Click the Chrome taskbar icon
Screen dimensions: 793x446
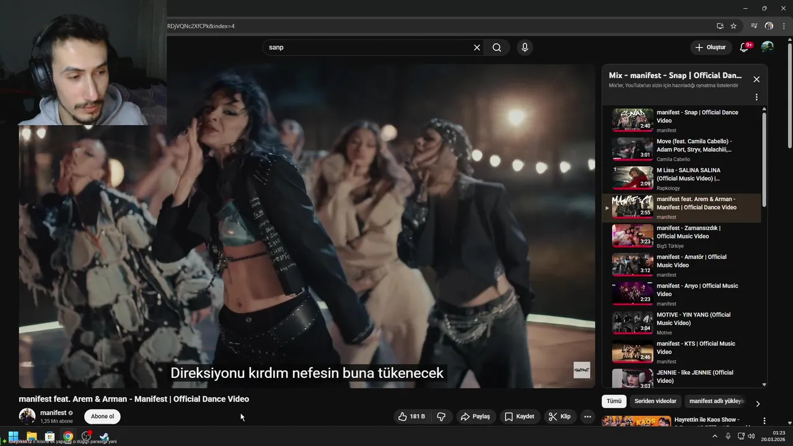click(68, 436)
